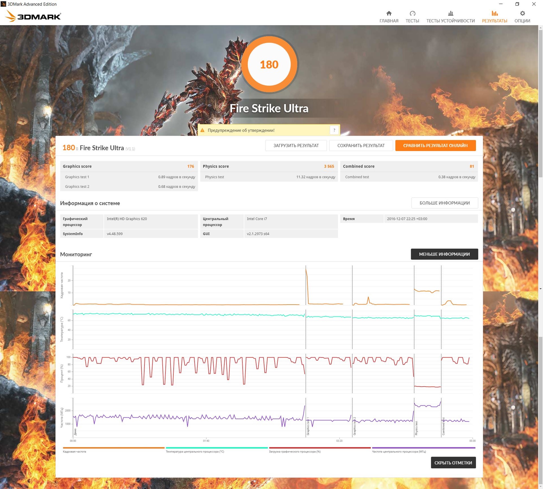
Task: Click the Fire Strike Ultra title banner
Action: coord(269,108)
